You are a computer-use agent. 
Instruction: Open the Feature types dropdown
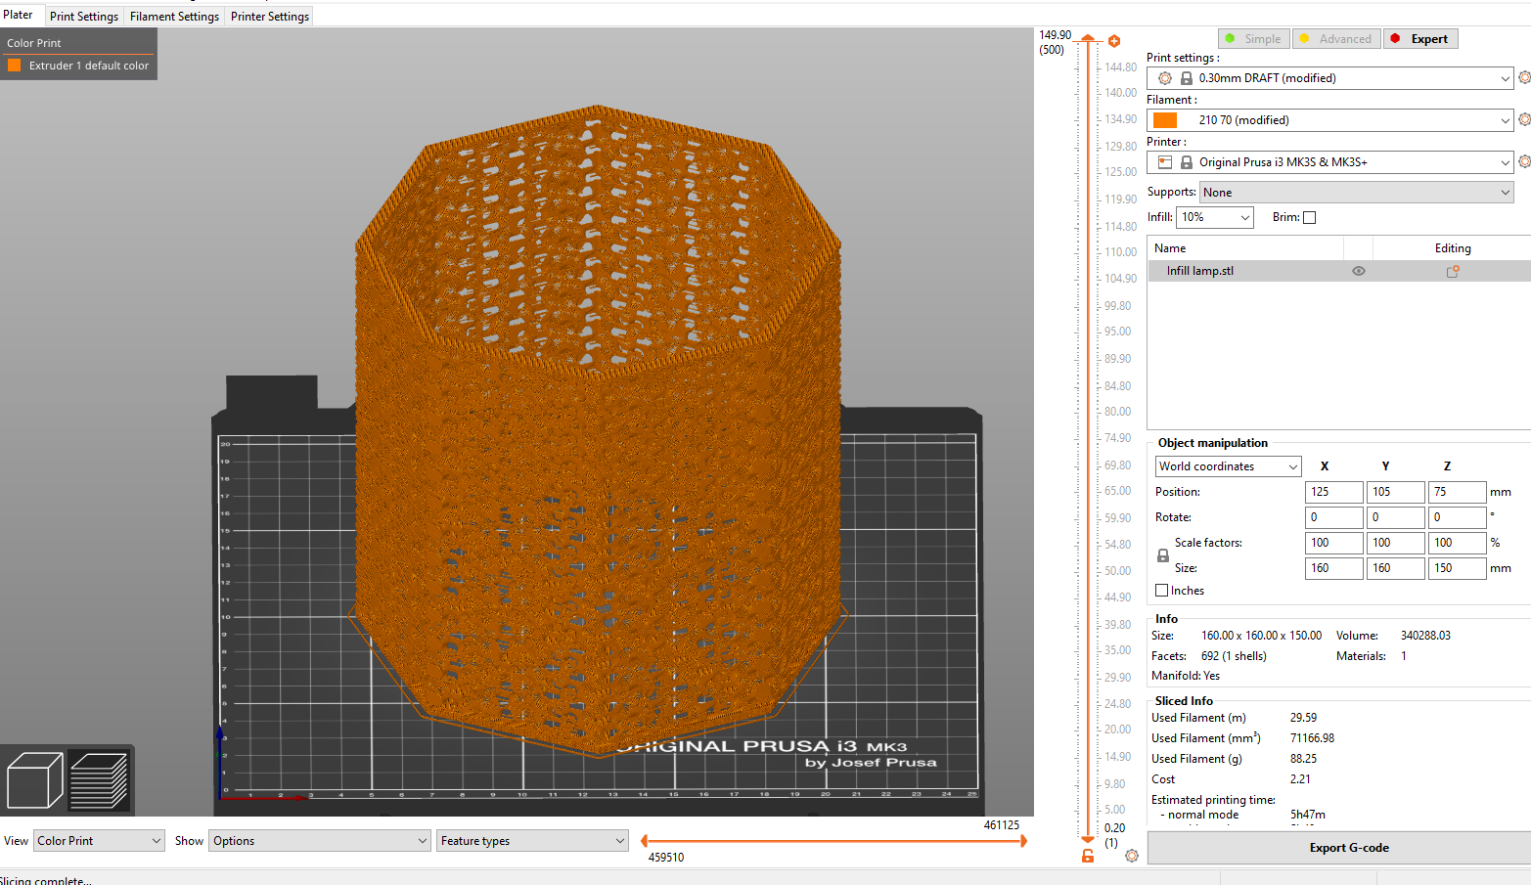point(532,840)
